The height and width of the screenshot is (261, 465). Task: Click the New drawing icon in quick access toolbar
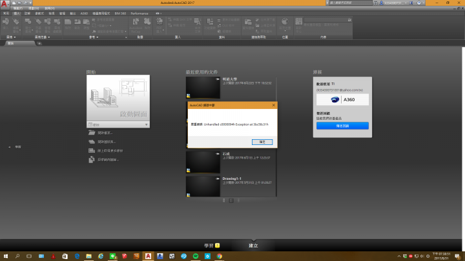[x=14, y=3]
